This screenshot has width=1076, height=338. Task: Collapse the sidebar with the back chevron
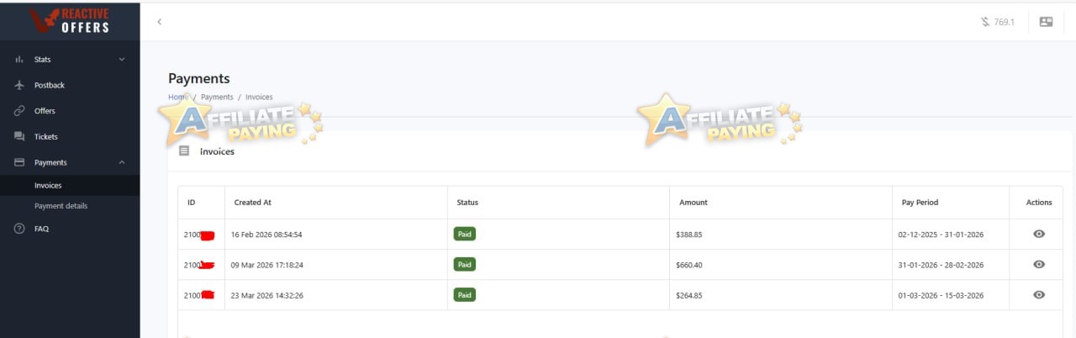[x=160, y=22]
